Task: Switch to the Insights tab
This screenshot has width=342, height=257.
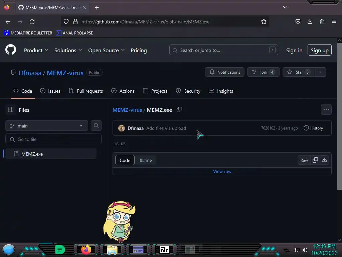Action: pyautogui.click(x=221, y=91)
